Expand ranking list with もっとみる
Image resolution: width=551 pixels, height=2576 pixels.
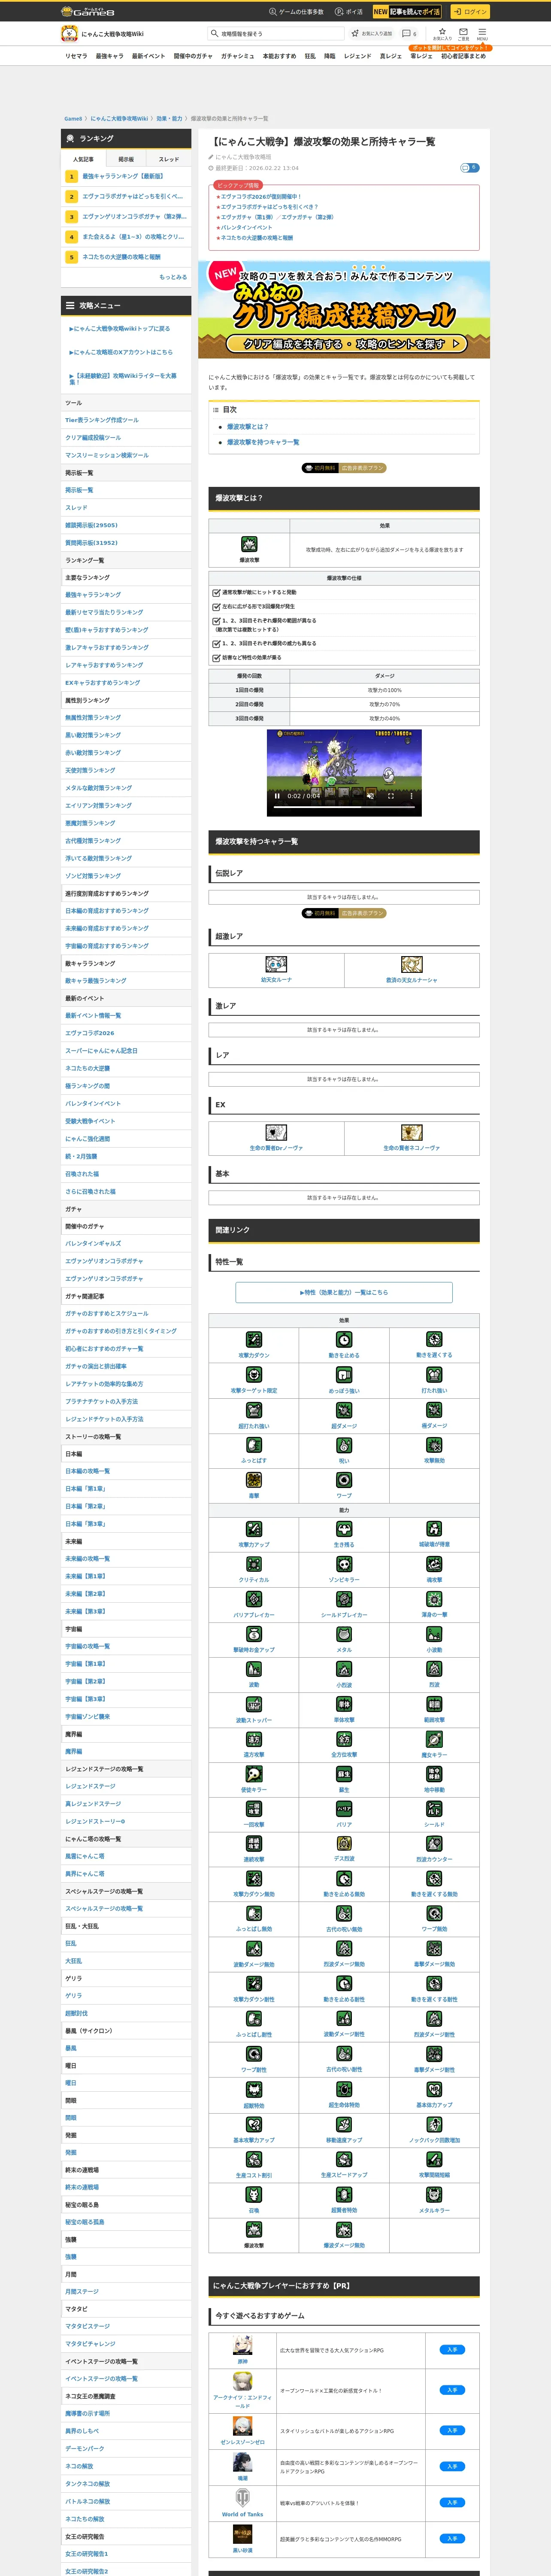pos(173,277)
